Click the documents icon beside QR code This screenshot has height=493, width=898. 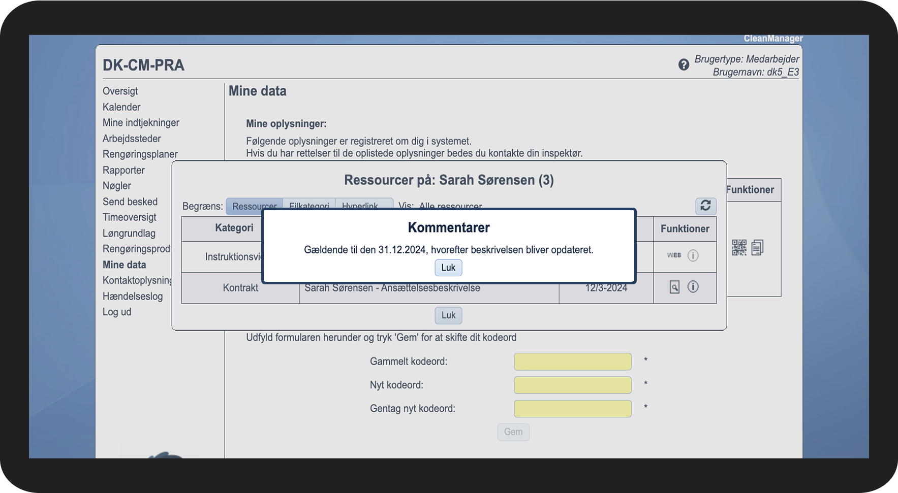coord(757,248)
